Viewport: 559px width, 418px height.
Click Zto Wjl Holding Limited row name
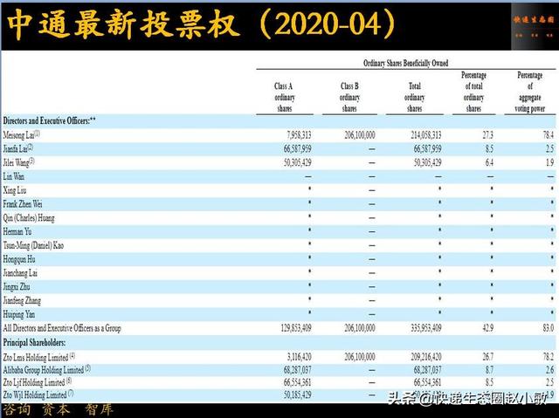pyautogui.click(x=38, y=395)
